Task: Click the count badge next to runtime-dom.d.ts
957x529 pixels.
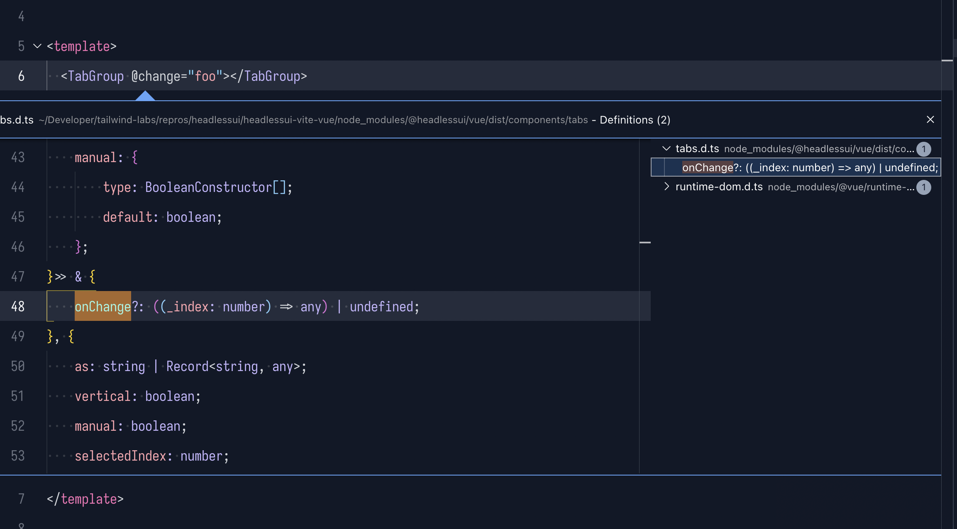Action: click(x=924, y=187)
